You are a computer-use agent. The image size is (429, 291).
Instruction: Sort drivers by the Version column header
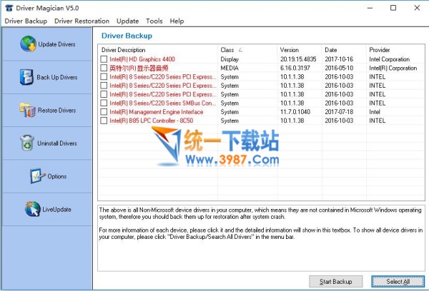tap(290, 50)
